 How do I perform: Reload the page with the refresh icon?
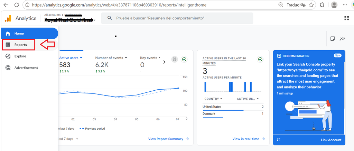pos(17,5)
